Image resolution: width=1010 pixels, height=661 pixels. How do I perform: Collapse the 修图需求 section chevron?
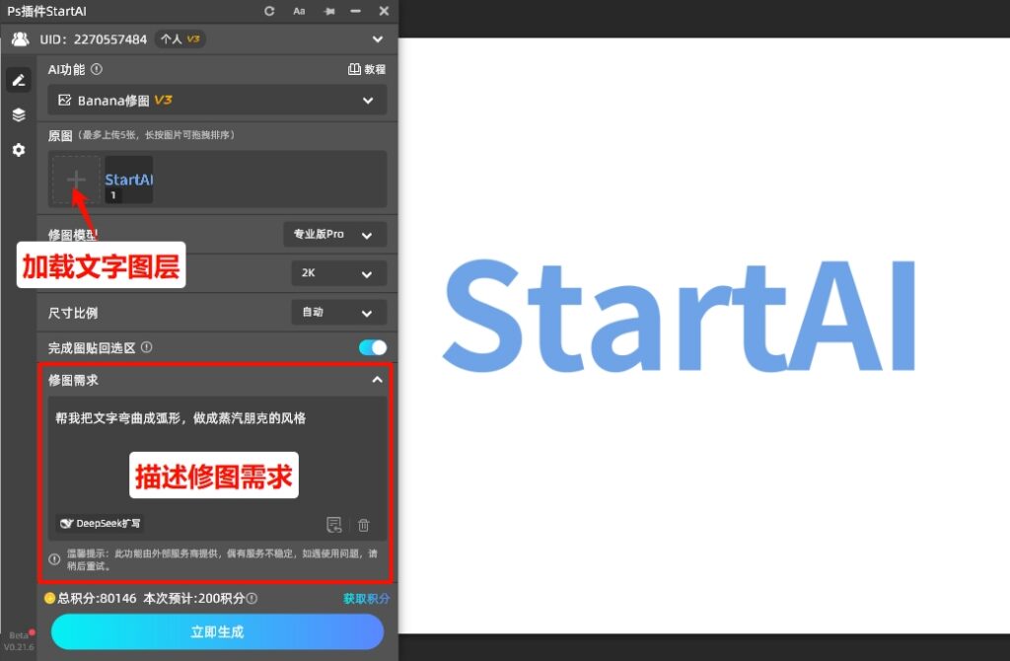377,380
